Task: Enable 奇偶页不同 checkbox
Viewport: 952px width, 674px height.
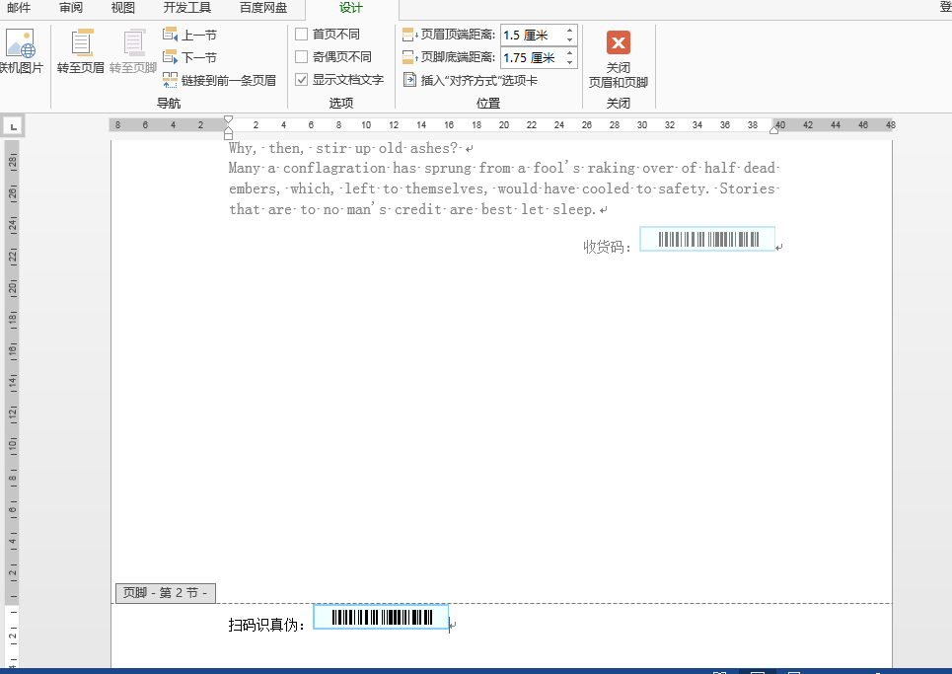Action: [x=302, y=56]
